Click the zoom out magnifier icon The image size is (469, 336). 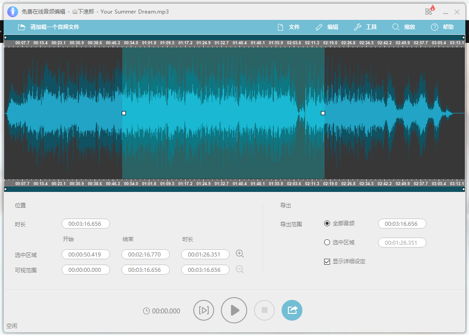(239, 270)
